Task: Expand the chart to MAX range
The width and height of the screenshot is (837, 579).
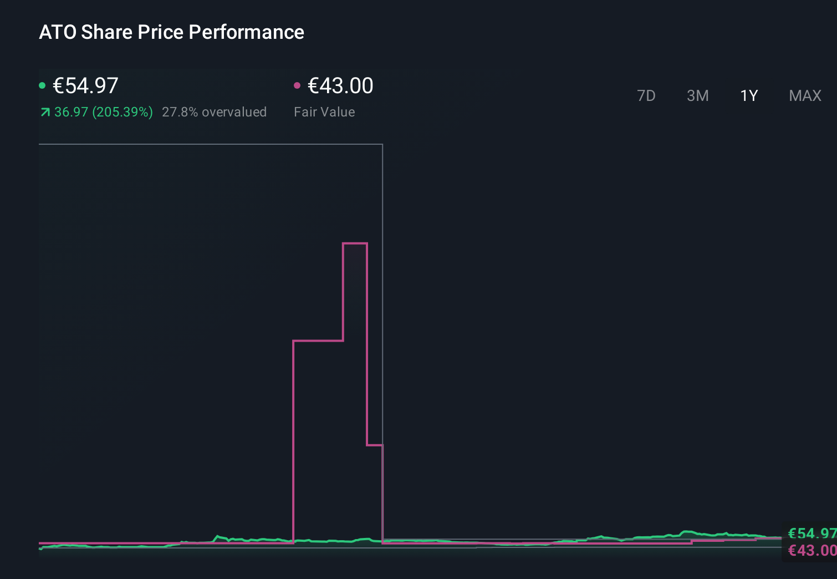Action: [x=805, y=95]
